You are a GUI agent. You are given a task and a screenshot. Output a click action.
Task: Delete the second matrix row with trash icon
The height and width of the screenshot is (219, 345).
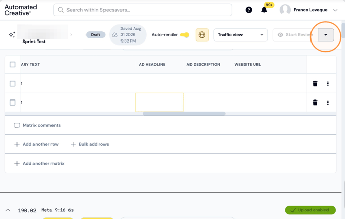click(x=315, y=103)
